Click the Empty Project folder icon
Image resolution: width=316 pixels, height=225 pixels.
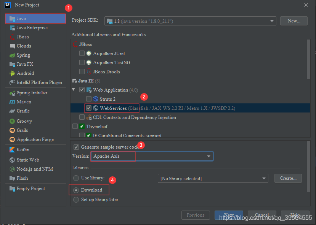[x=12, y=189]
